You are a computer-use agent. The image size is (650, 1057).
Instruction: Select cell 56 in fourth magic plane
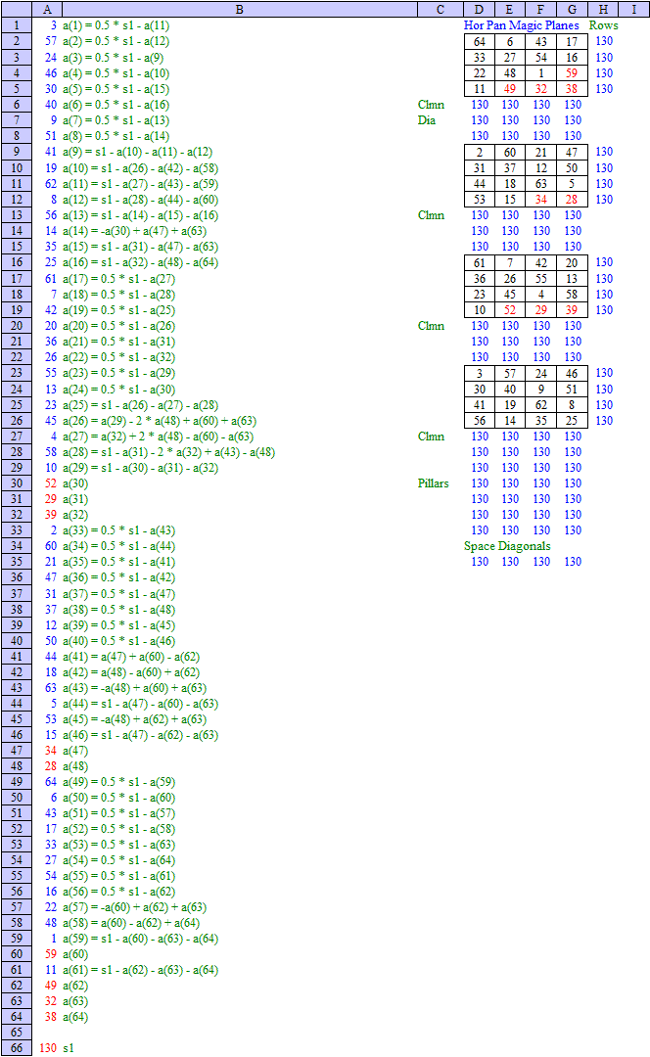(480, 421)
